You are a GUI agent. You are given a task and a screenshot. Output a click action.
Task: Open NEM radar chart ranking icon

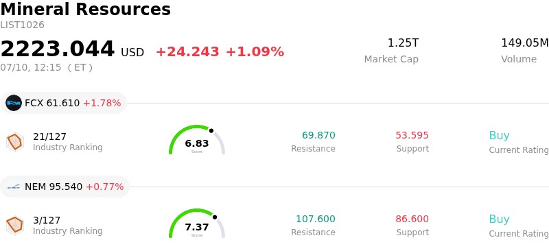coord(15,226)
